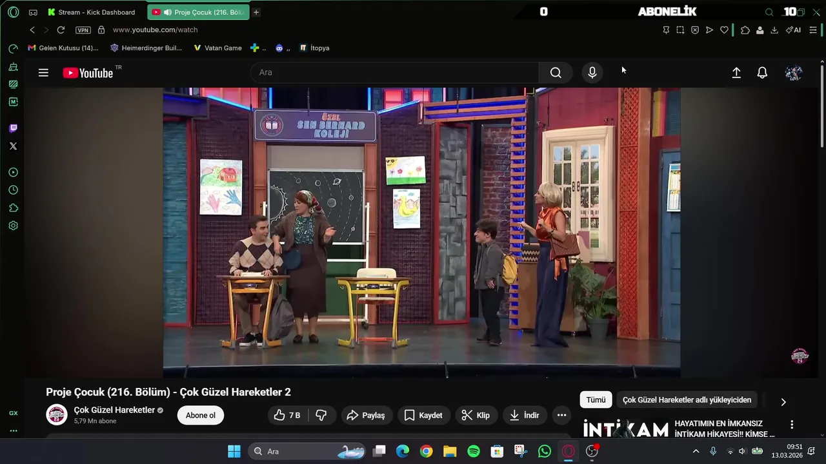Open the Easy Setup sliders icon
Image resolution: width=826 pixels, height=464 pixels.
point(813,30)
